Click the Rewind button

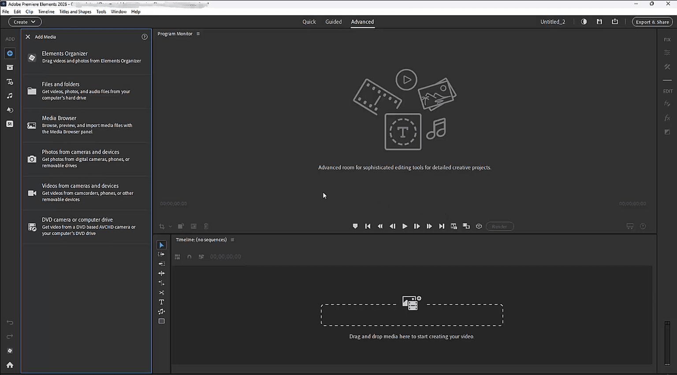380,226
